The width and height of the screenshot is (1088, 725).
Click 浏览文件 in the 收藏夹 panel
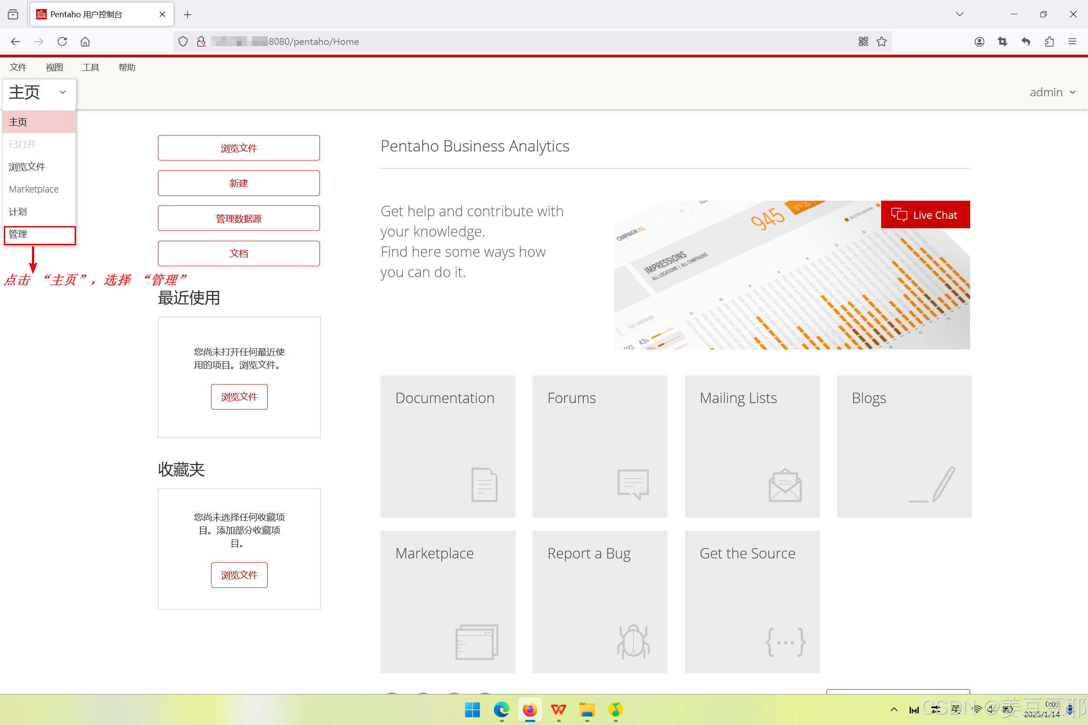[239, 575]
